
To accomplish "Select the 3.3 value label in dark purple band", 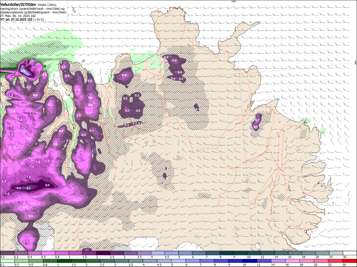I will click(19, 188).
